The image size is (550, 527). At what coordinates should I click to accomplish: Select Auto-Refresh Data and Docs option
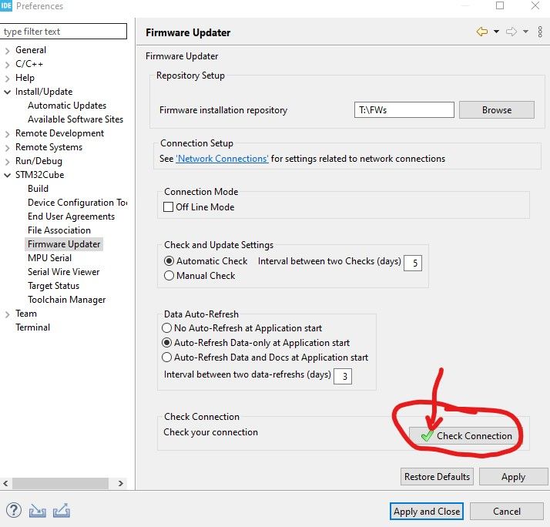pyautogui.click(x=166, y=357)
